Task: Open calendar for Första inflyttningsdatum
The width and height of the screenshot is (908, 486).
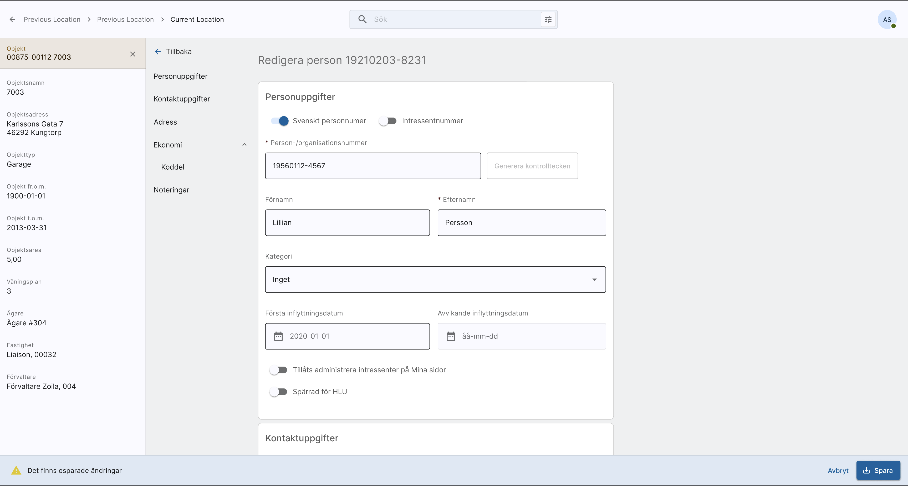Action: click(x=278, y=336)
